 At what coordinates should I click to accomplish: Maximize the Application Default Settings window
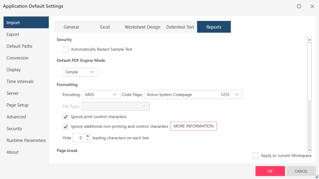pos(299,6)
